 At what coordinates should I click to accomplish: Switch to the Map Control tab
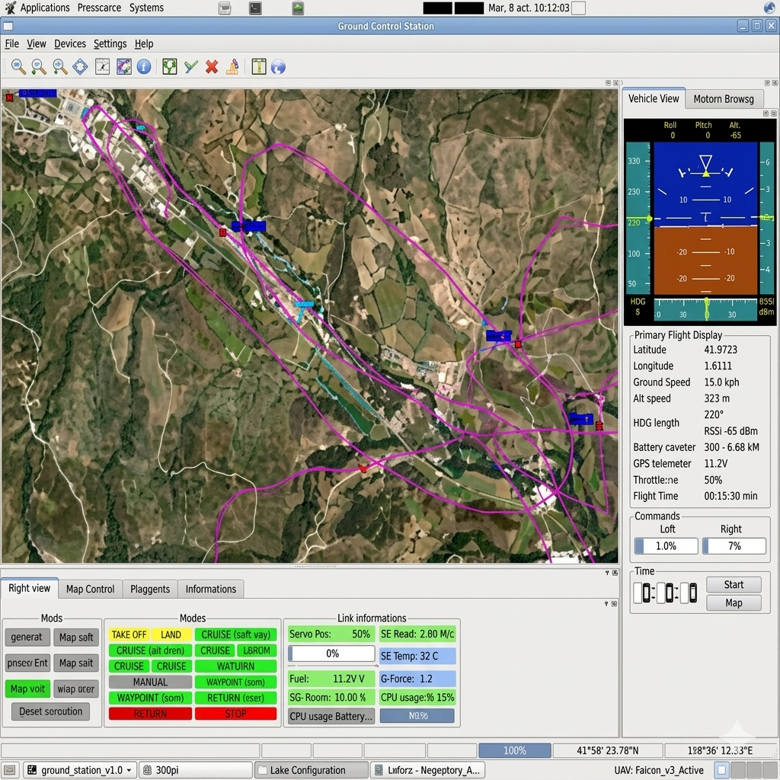90,589
